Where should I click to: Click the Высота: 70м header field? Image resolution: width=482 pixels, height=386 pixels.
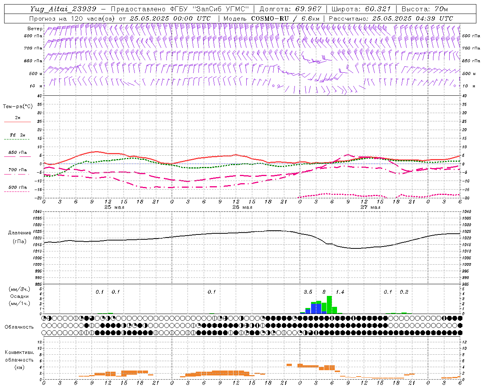425,9
